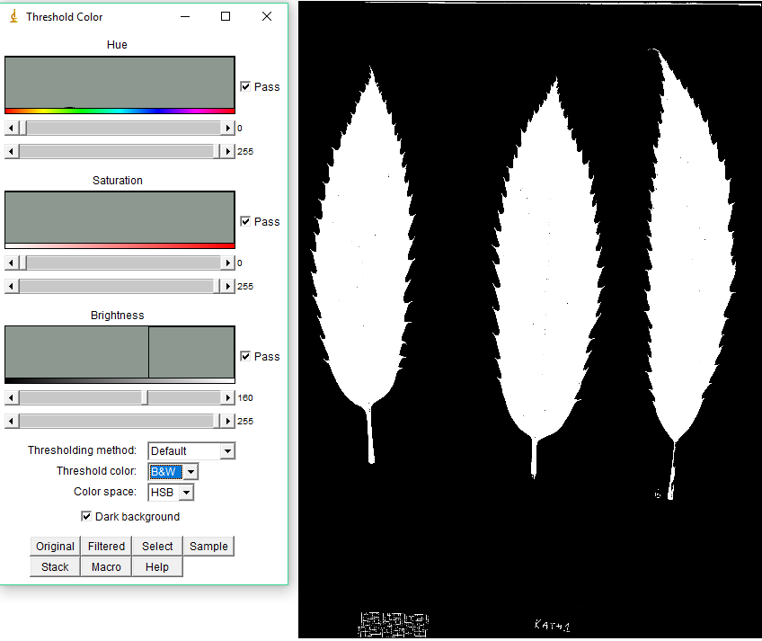This screenshot has height=641, width=762.
Task: Uncheck the Hue Pass checkbox
Action: [x=245, y=87]
